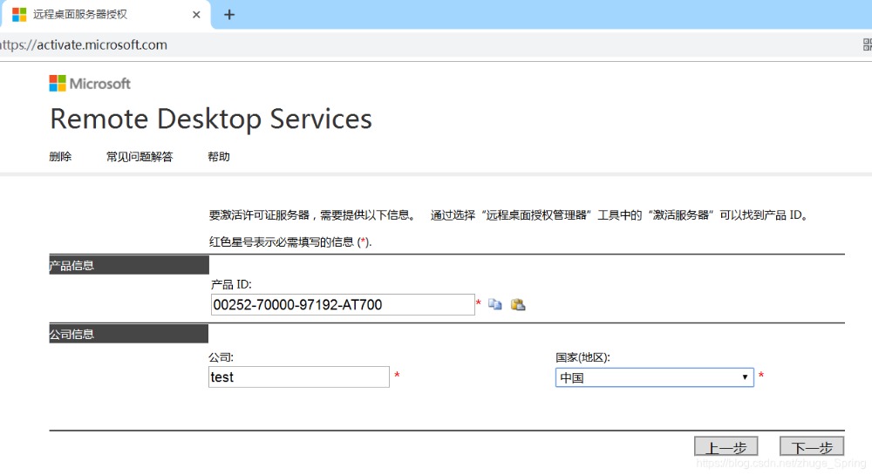Focus the address bar URL activate.microsoft.com

click(87, 45)
